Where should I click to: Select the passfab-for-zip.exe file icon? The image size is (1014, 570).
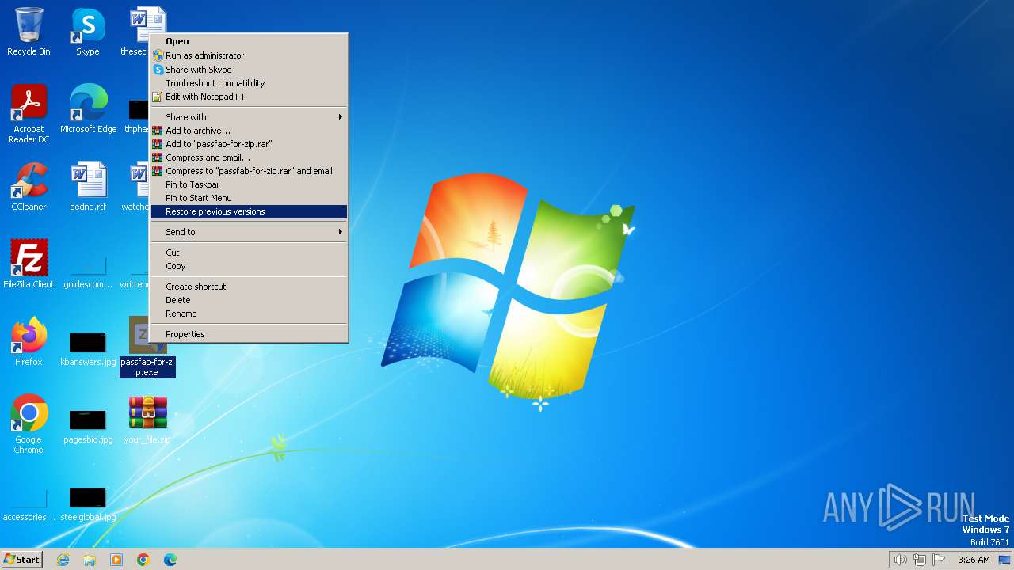click(x=147, y=347)
